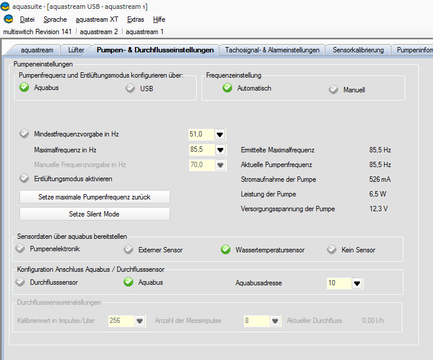433x360 pixels.
Task: Click the Maximalfrequenz in Hz label
Action: click(x=65, y=150)
